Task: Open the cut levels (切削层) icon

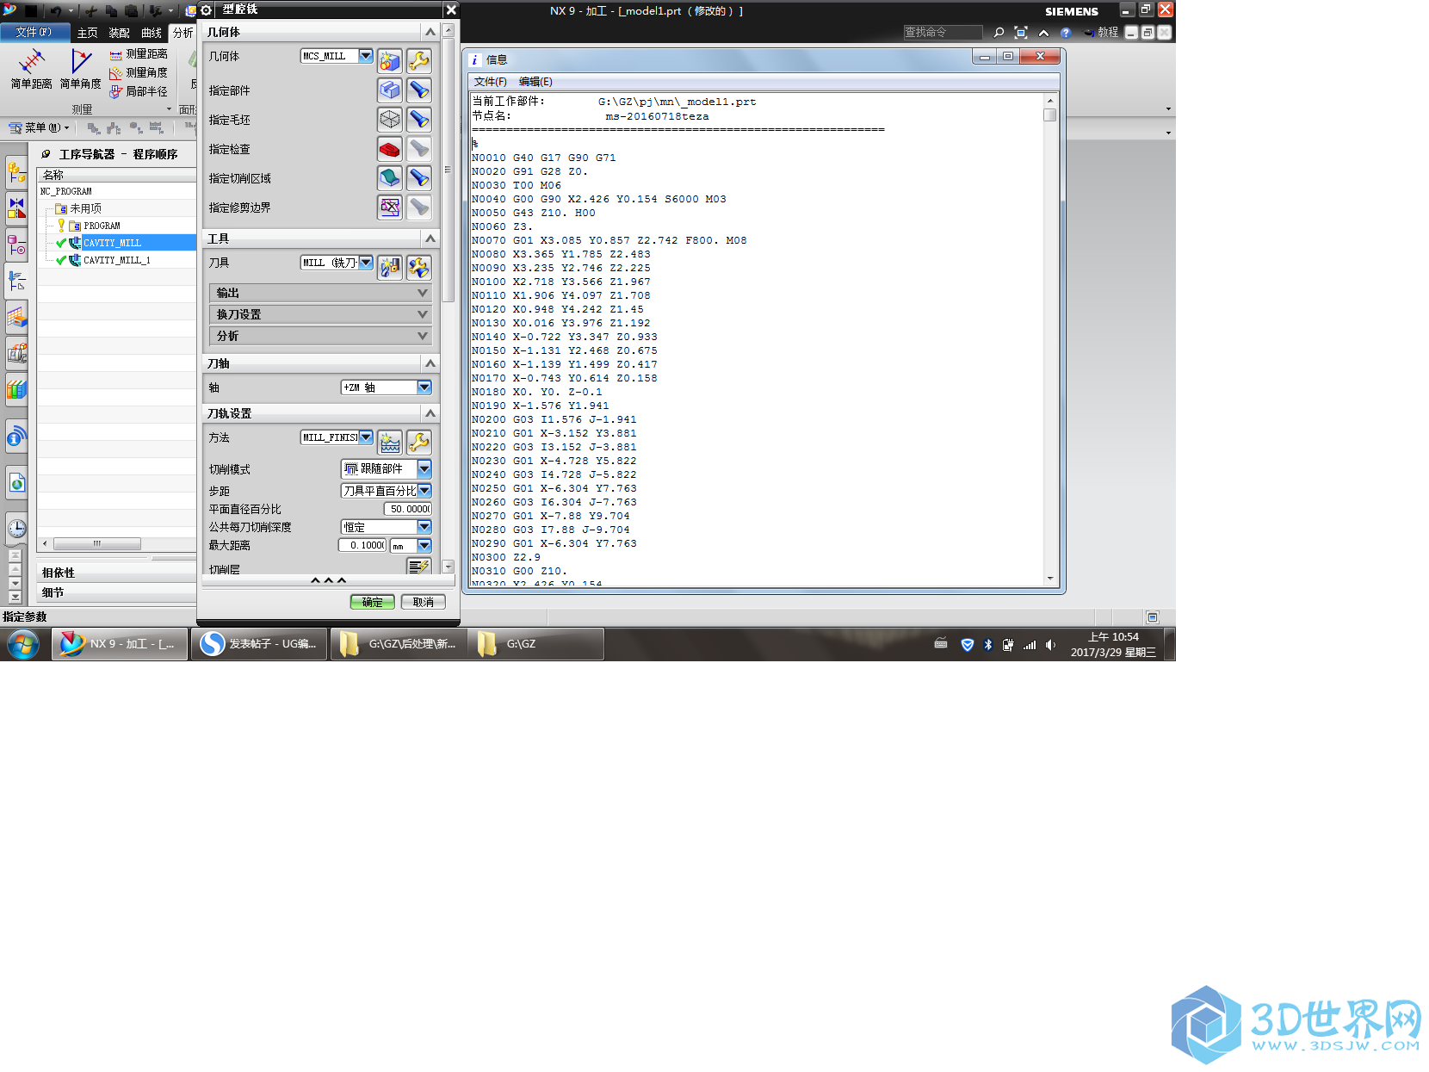Action: pos(419,567)
